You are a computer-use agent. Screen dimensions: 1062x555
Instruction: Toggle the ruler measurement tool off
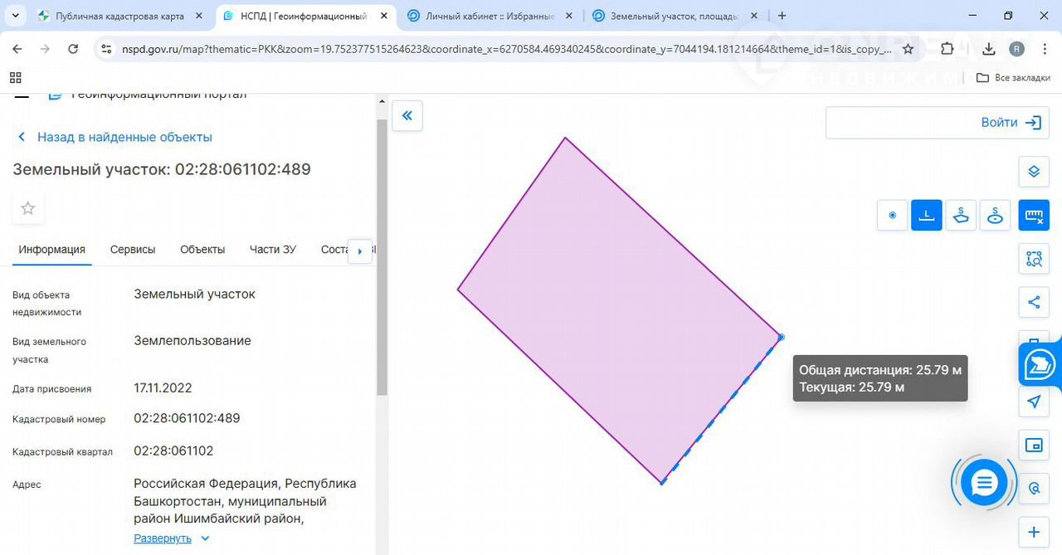click(1034, 216)
